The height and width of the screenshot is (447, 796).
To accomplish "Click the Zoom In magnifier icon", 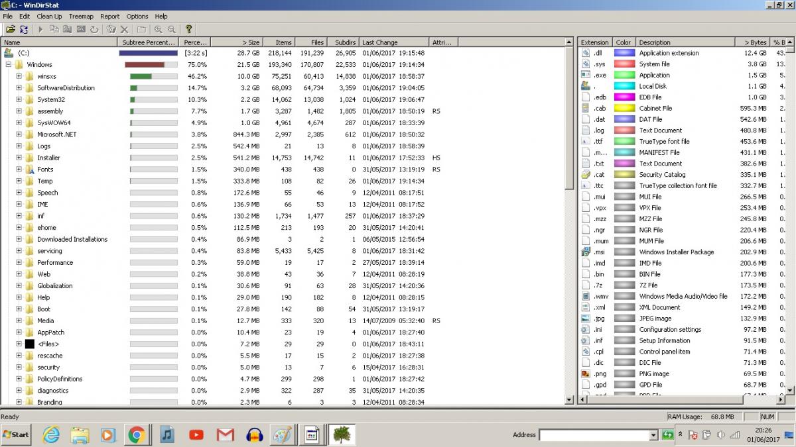I will 158,29.
